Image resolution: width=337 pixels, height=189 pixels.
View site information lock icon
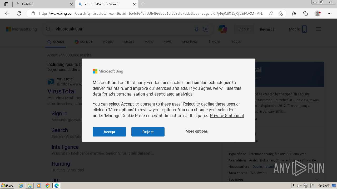point(33,13)
